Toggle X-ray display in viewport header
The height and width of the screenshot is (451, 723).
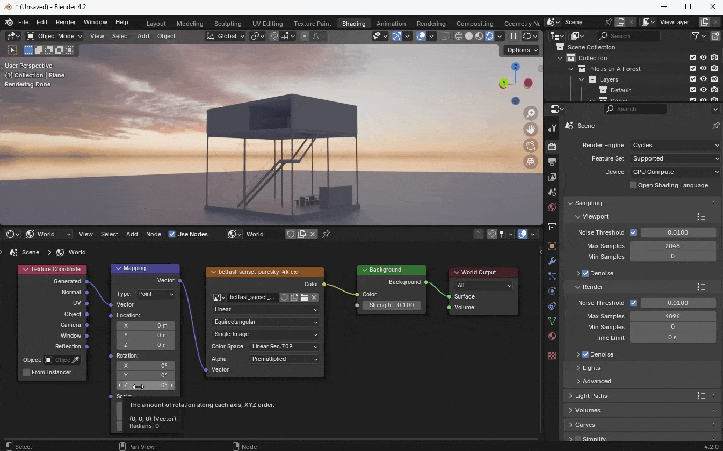tap(445, 36)
